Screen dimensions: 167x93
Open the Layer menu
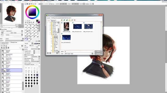tap(19, 2)
